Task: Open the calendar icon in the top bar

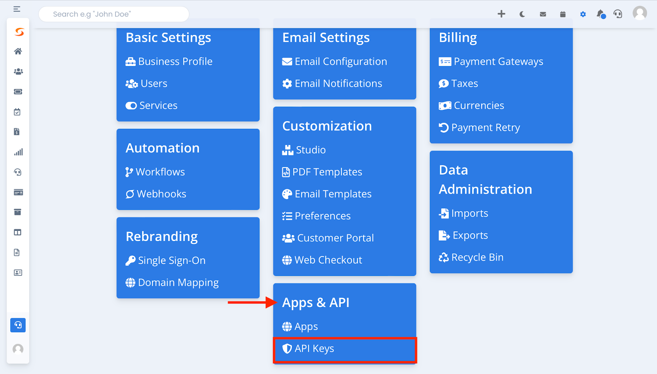Action: click(x=563, y=14)
